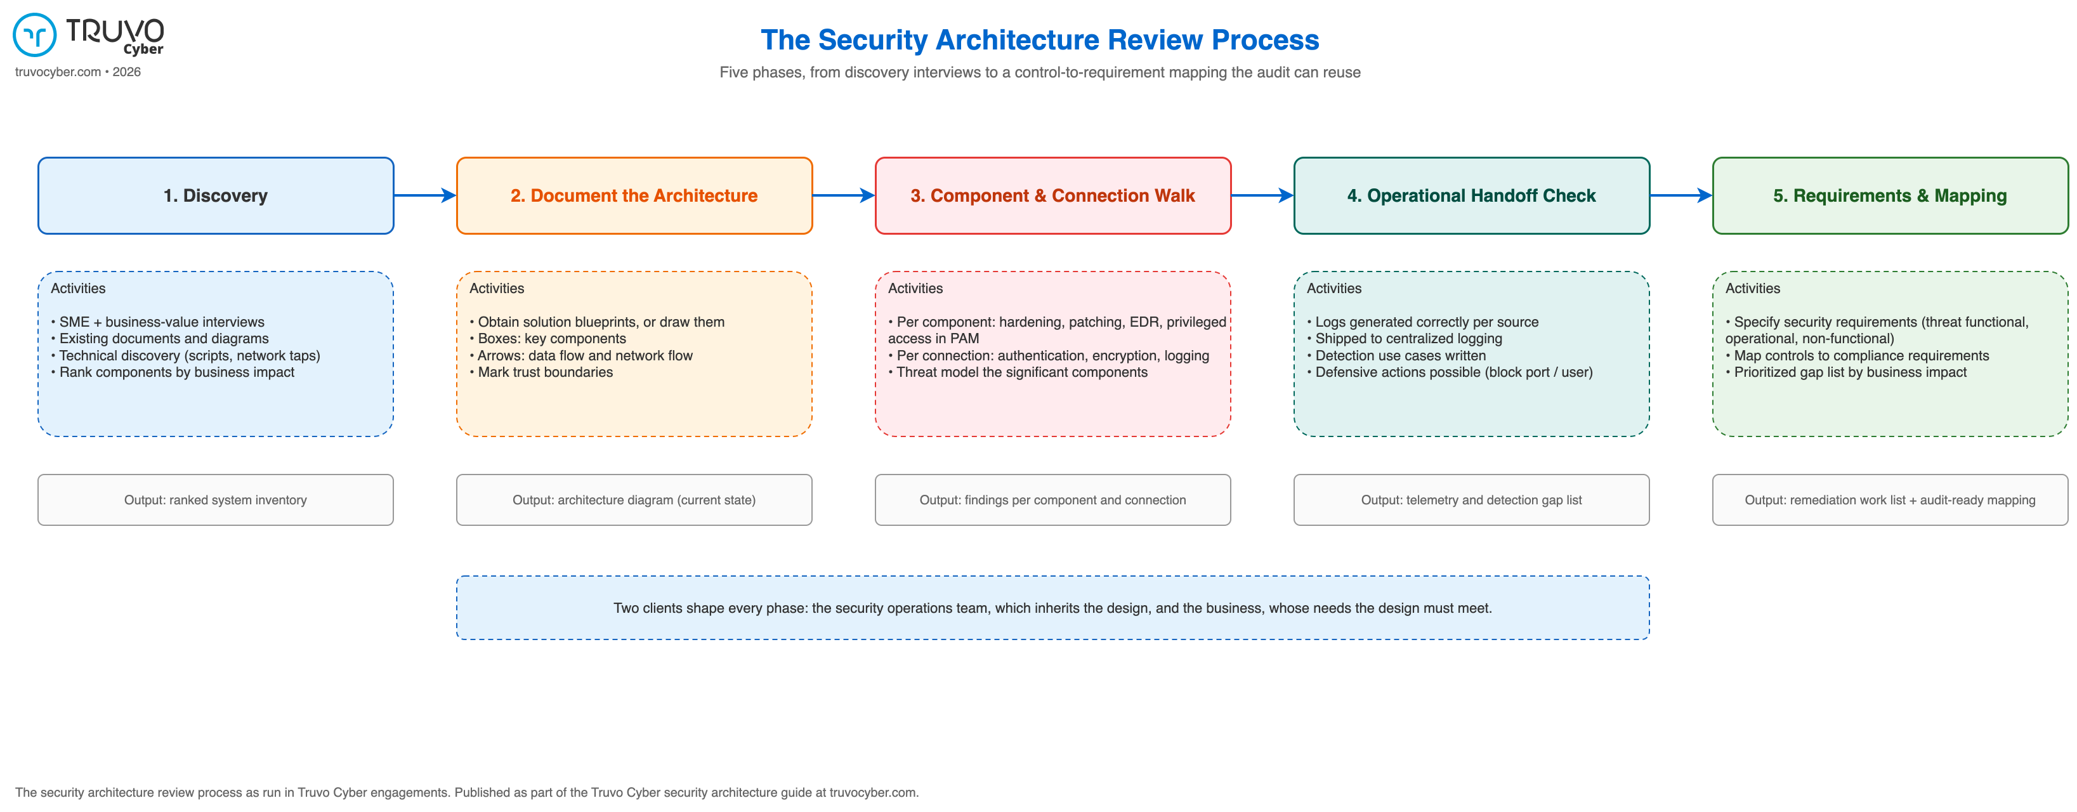Click the 'Two clients shape every phase' note

1052,608
